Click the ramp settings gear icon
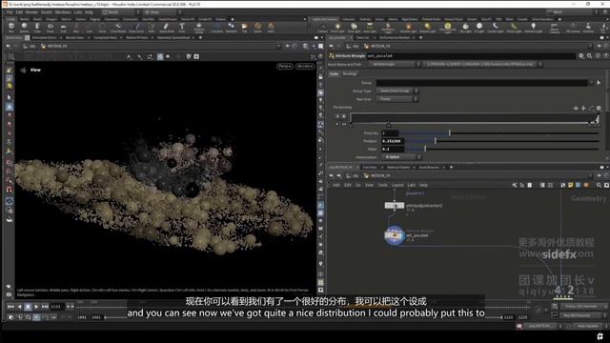The height and width of the screenshot is (343, 610). point(599,108)
